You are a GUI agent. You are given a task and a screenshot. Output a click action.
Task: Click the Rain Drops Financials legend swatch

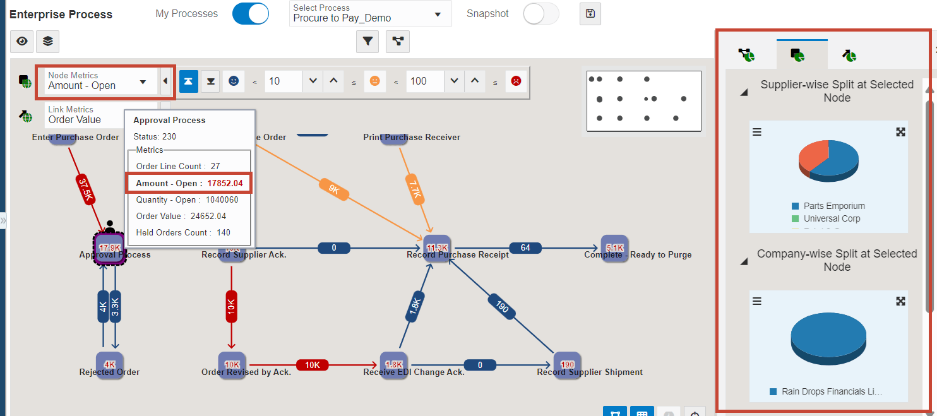tap(773, 391)
